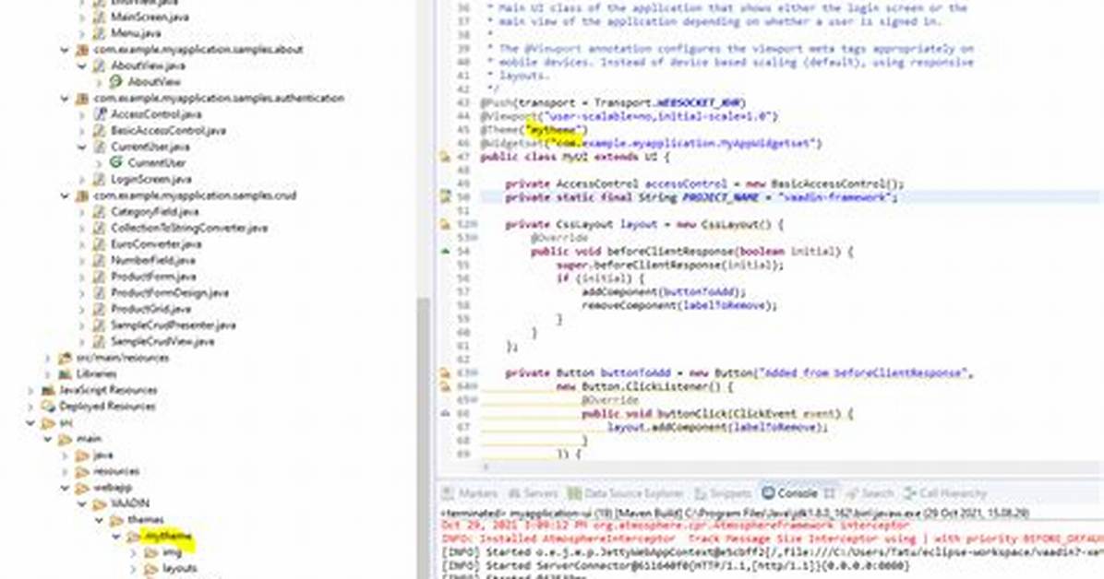This screenshot has width=1104, height=579.
Task: Click the img folder icon
Action: click(x=150, y=552)
